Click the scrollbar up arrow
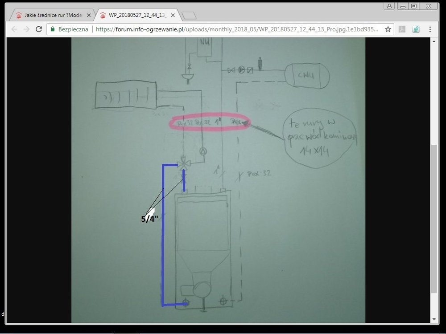The width and height of the screenshot is (446, 334). coord(434,41)
